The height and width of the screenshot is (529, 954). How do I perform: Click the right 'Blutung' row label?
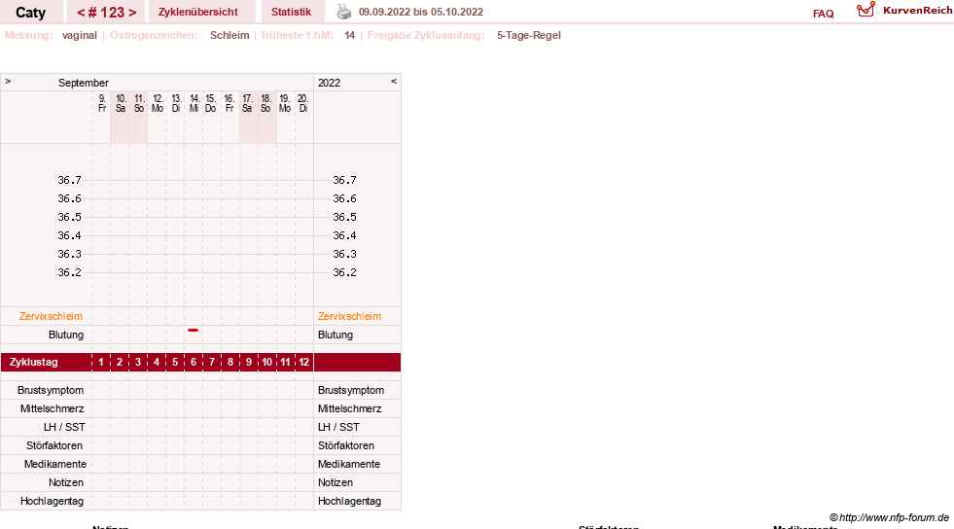tap(336, 335)
